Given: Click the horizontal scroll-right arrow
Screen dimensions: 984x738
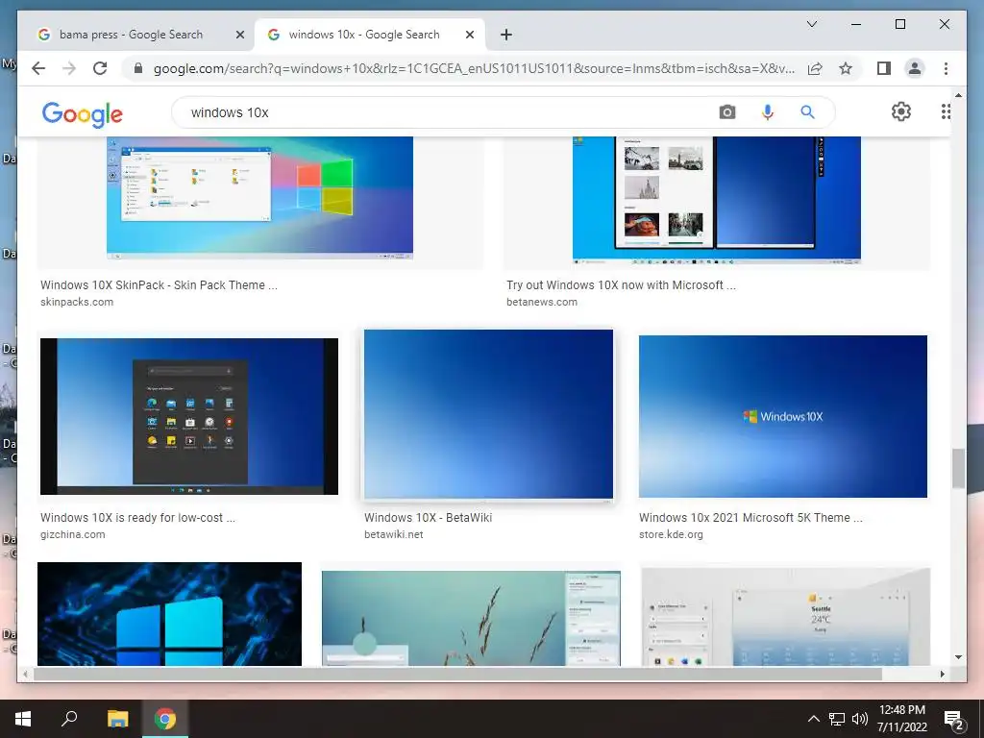Looking at the screenshot, I should 943,674.
